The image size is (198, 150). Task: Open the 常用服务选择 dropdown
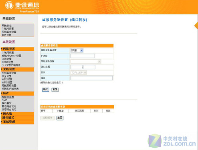click(86, 62)
